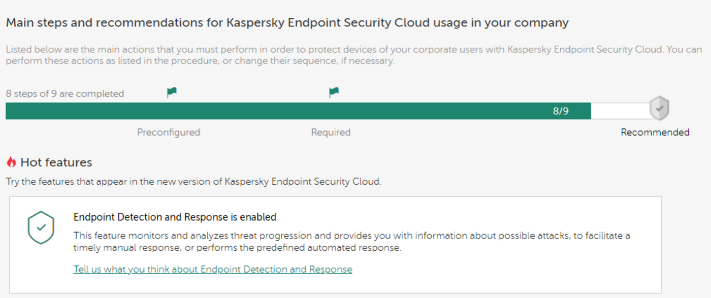
Task: Select the gray shield at the progress bar end
Action: [x=659, y=109]
